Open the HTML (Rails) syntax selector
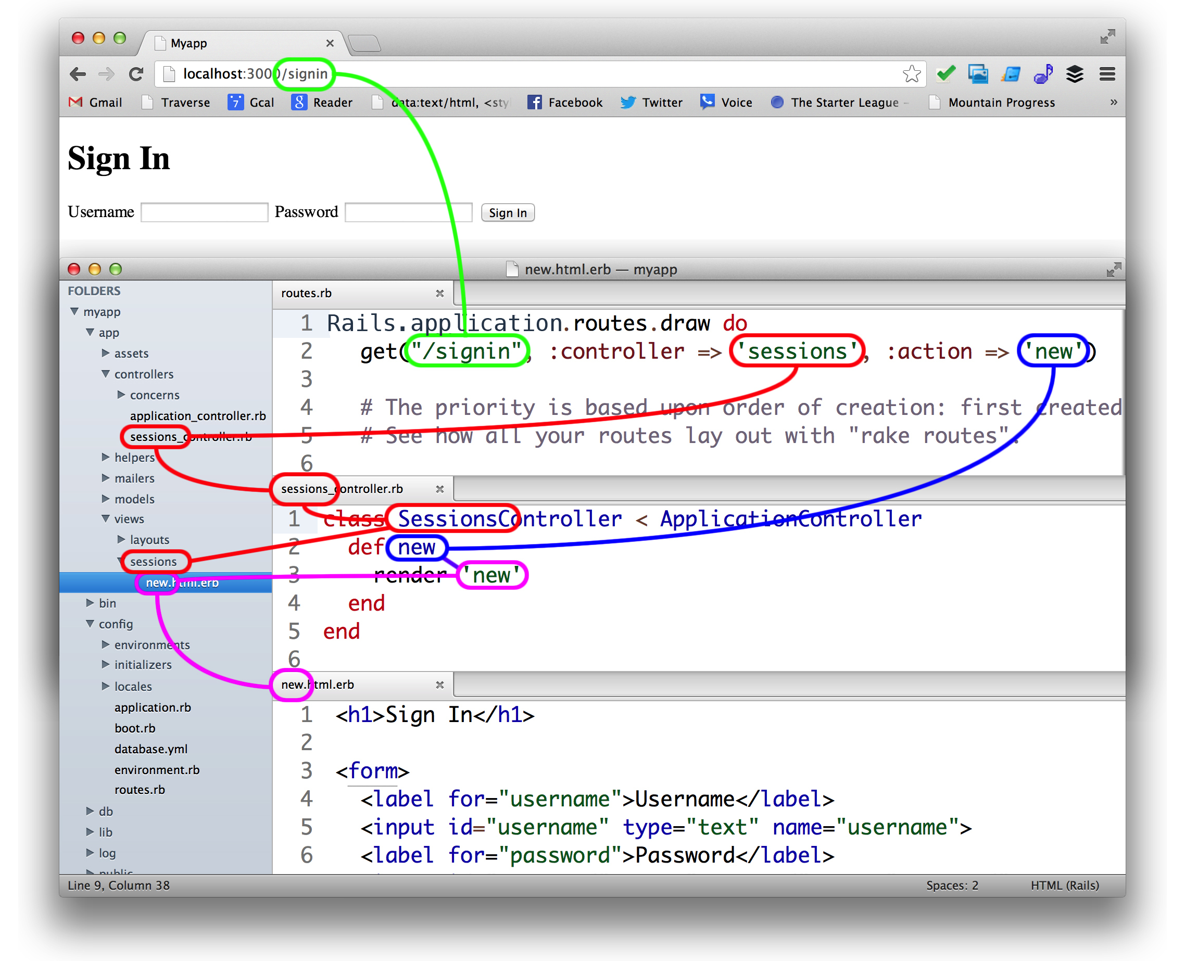 (1064, 885)
